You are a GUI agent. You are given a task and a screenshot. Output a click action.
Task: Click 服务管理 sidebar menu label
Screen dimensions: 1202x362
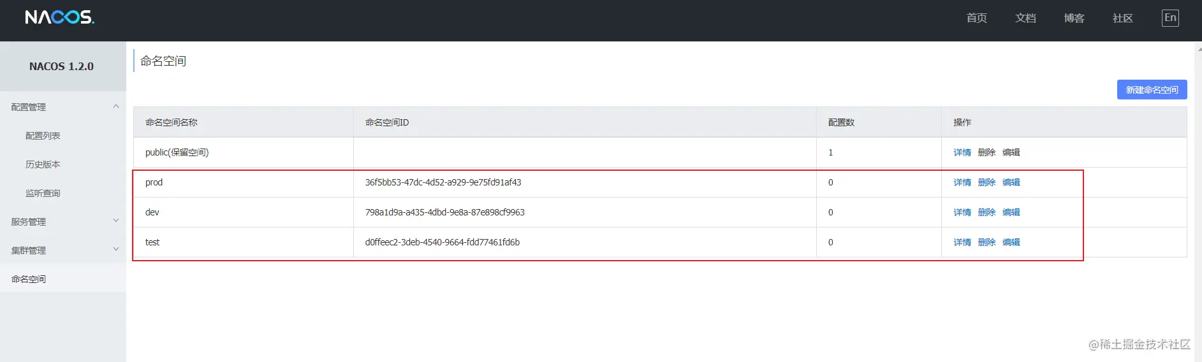29,222
